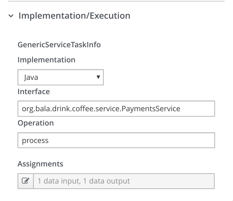Click the GenericServiceTaskInfo label

point(59,44)
